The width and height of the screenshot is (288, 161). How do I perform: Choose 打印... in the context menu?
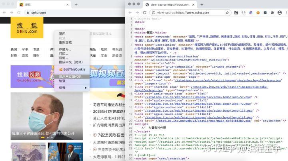click(63, 53)
